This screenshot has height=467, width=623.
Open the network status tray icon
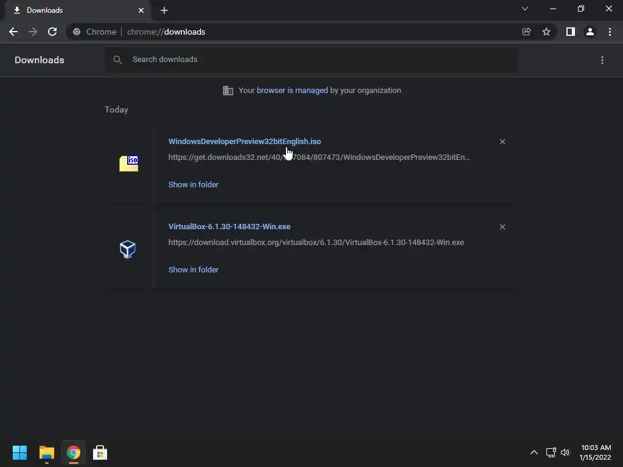pyautogui.click(x=551, y=452)
